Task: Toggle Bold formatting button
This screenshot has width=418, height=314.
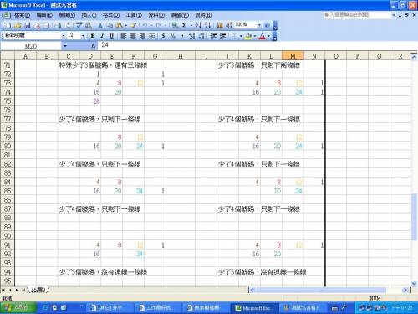Action: [x=93, y=36]
